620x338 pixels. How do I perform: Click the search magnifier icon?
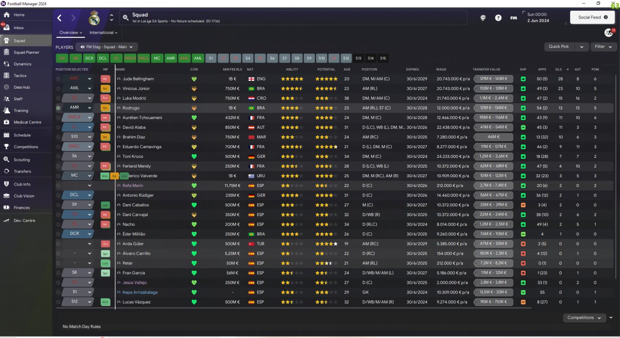(x=125, y=18)
